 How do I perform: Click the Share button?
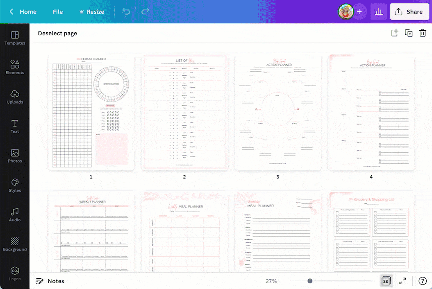[x=409, y=11]
